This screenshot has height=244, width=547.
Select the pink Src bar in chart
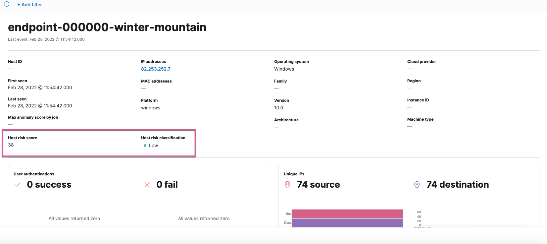tap(347, 213)
